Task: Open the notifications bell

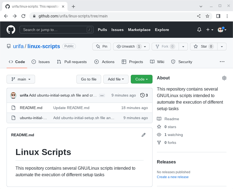Action: click(x=199, y=30)
